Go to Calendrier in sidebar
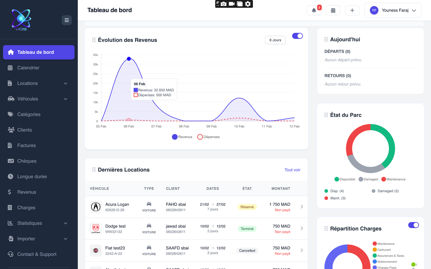The image size is (431, 269). 28,68
